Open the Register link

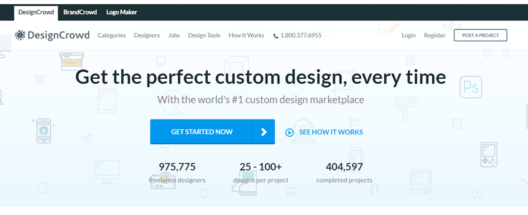point(435,35)
